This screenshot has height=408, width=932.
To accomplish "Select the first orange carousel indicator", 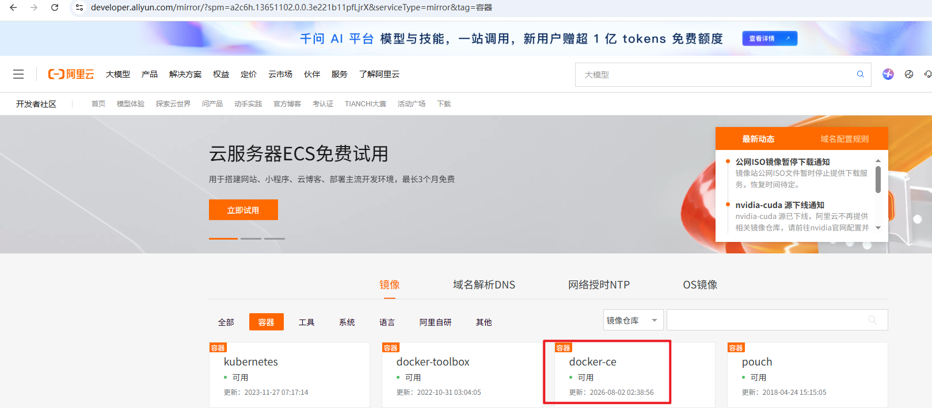I will tap(223, 238).
